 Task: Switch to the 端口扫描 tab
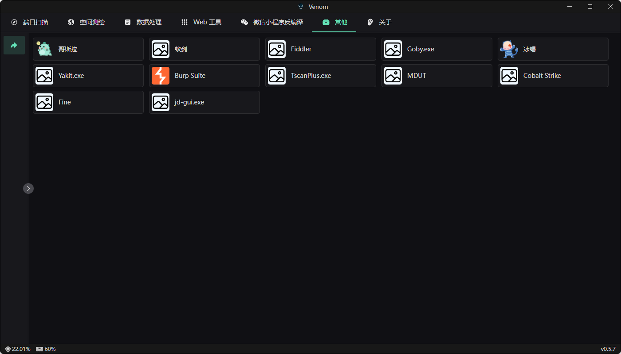click(x=29, y=22)
